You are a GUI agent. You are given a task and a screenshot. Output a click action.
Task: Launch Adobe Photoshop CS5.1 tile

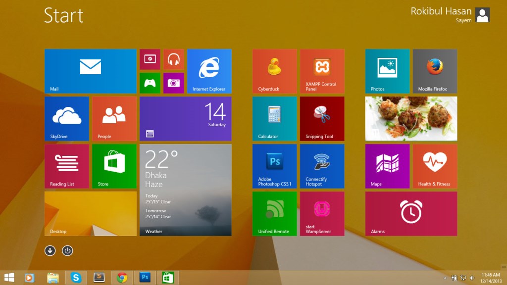(x=274, y=166)
